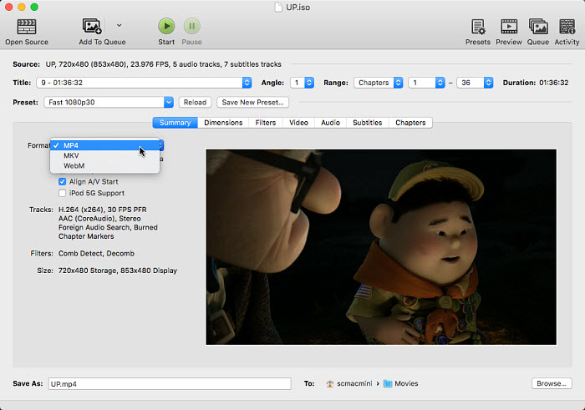
Task: Select MKV in format menu
Action: pyautogui.click(x=104, y=155)
